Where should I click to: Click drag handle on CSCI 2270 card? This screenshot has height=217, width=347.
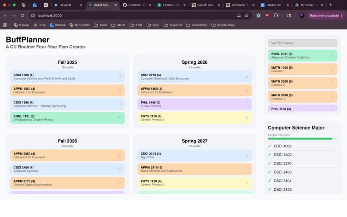(247, 77)
